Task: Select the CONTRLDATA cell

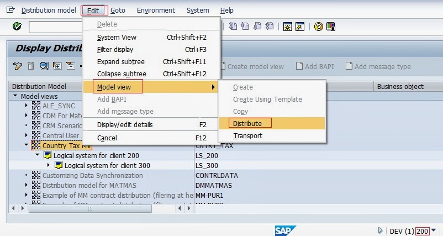Action: (x=217, y=175)
